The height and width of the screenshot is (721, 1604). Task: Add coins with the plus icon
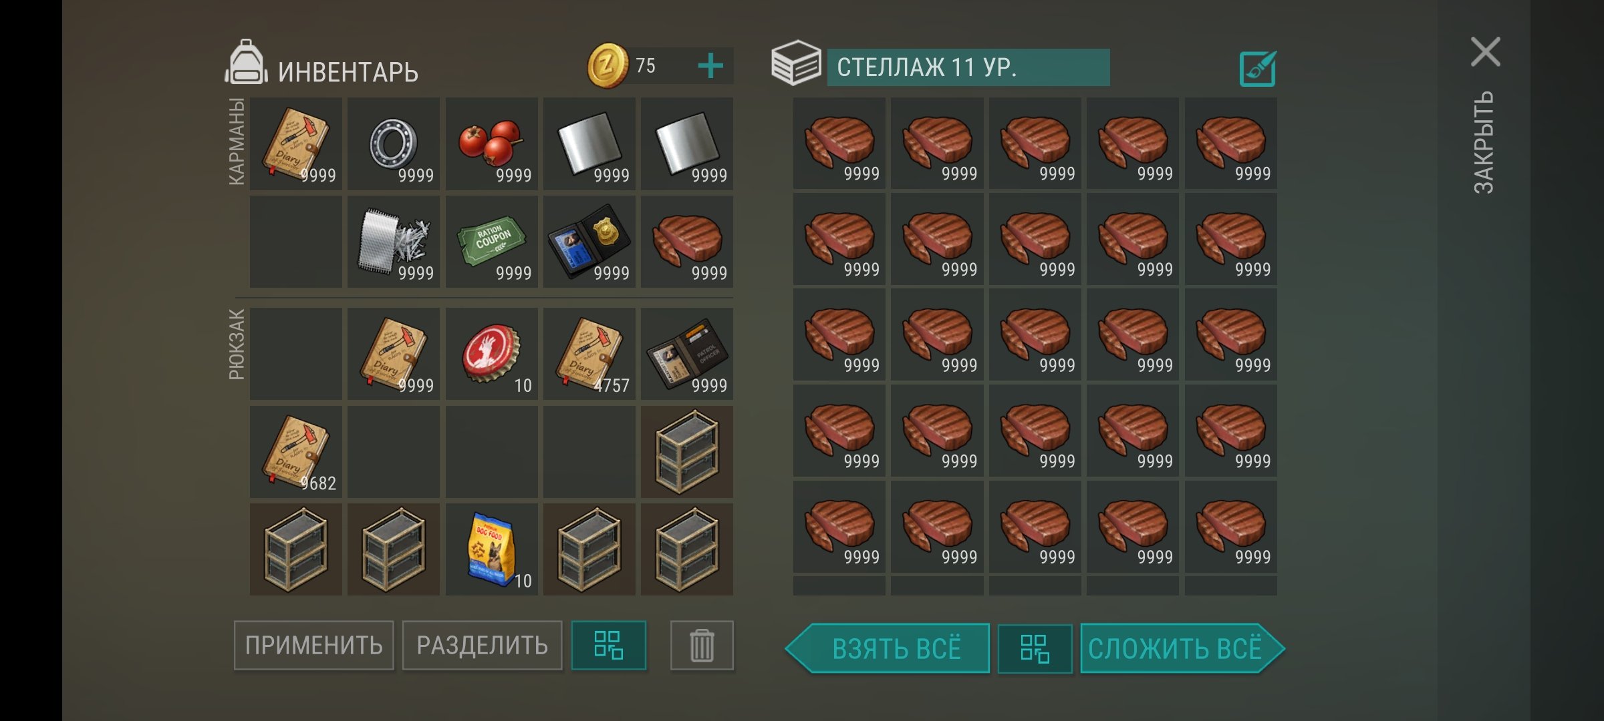tap(710, 66)
